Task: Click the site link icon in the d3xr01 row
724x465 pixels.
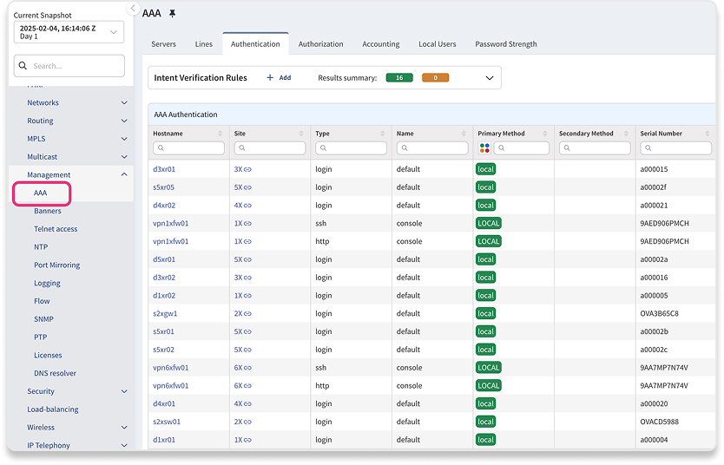Action: pos(247,169)
